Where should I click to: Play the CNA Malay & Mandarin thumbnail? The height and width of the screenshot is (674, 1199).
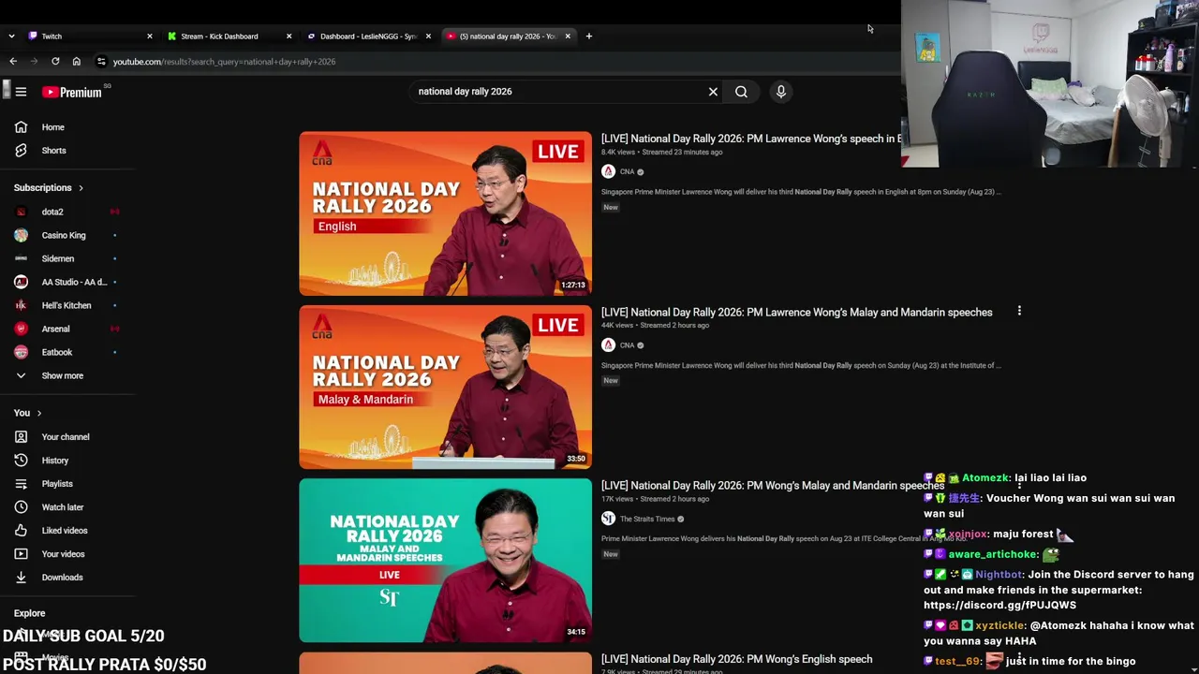tap(445, 387)
